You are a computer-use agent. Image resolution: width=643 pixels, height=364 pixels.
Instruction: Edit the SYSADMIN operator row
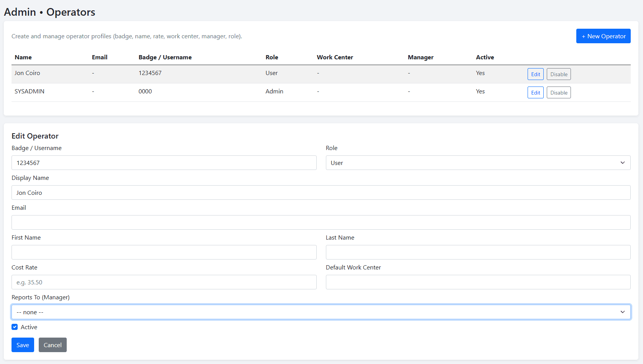(535, 93)
